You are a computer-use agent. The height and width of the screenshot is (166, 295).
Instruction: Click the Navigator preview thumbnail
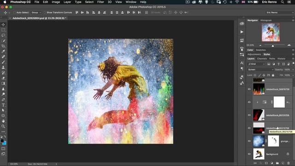(x=271, y=32)
